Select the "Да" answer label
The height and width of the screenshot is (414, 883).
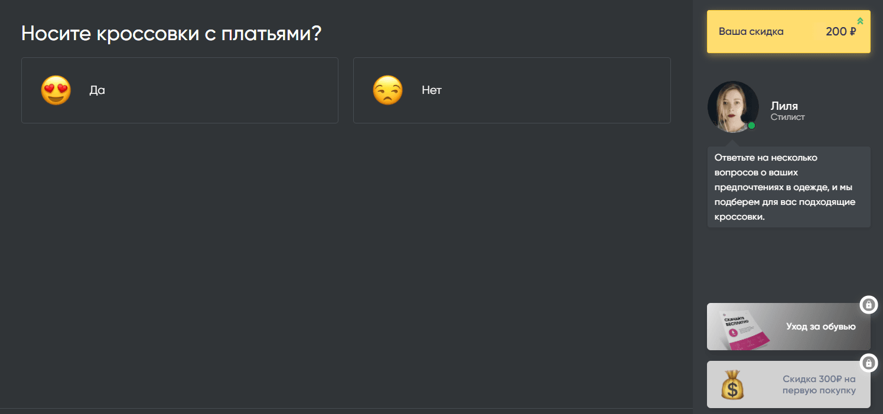point(97,90)
